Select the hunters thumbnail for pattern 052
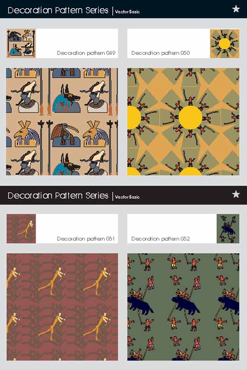The image size is (247, 370). (228, 229)
